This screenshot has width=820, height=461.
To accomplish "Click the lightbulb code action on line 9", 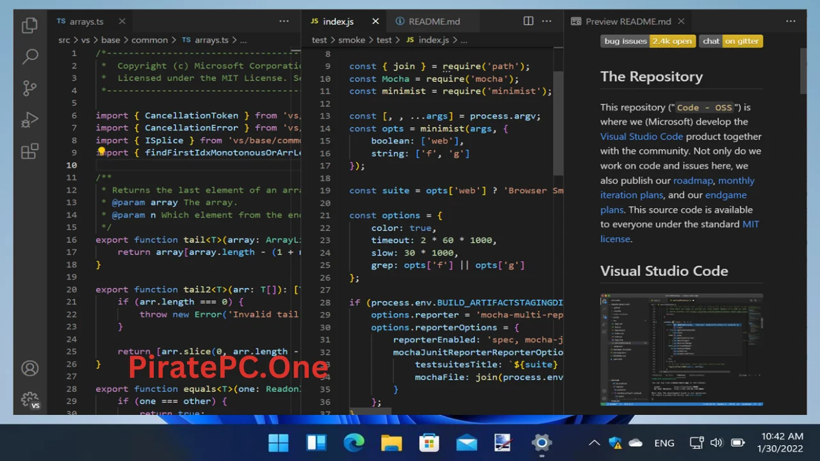I will click(x=101, y=152).
